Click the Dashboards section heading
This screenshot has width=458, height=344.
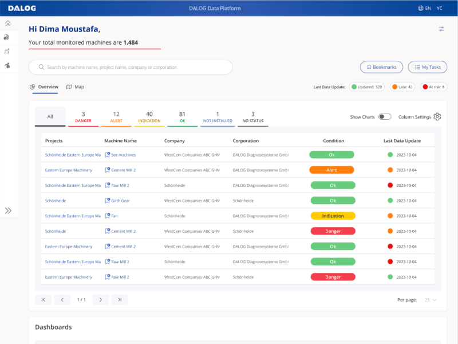[53, 327]
